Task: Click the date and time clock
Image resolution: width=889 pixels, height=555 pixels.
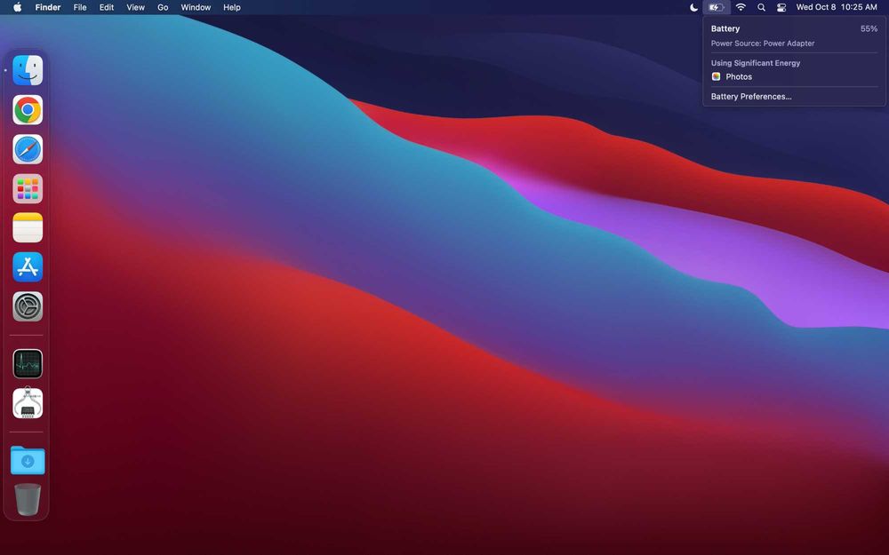Action: (837, 7)
